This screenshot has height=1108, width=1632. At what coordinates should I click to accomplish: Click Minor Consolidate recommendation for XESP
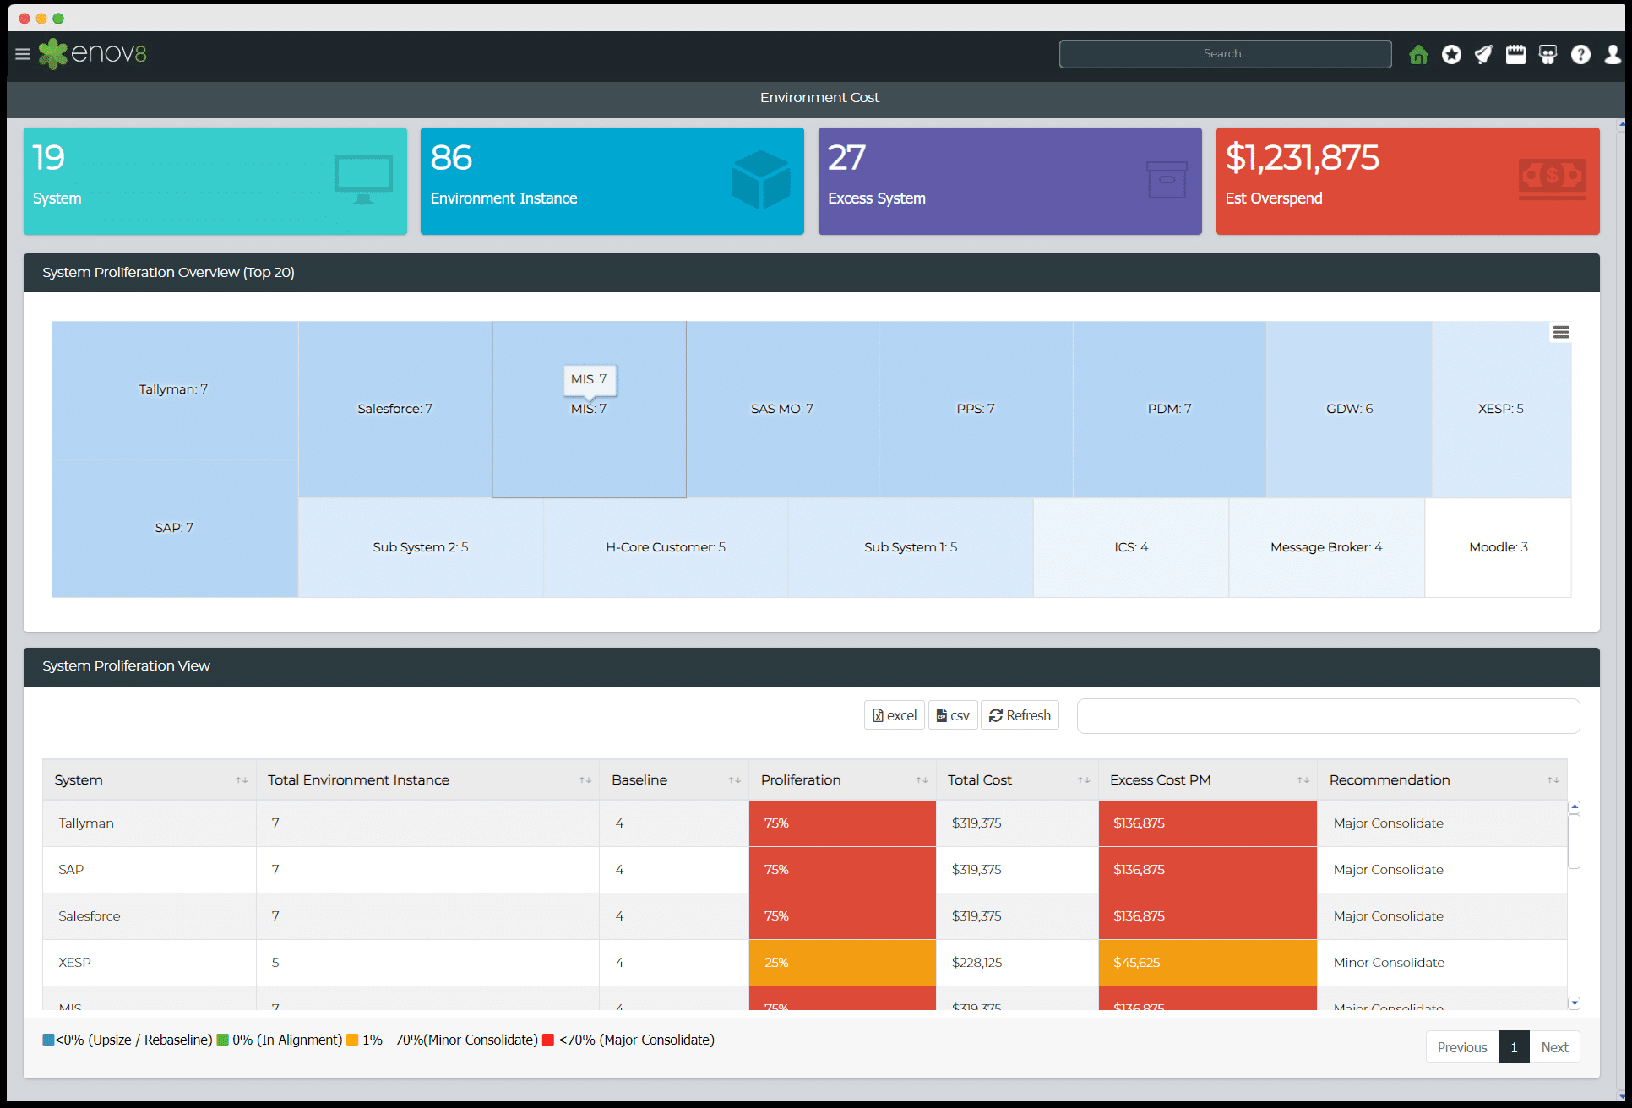pos(1442,963)
